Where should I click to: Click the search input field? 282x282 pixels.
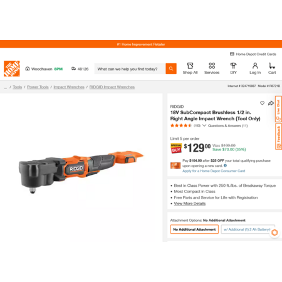(x=130, y=69)
